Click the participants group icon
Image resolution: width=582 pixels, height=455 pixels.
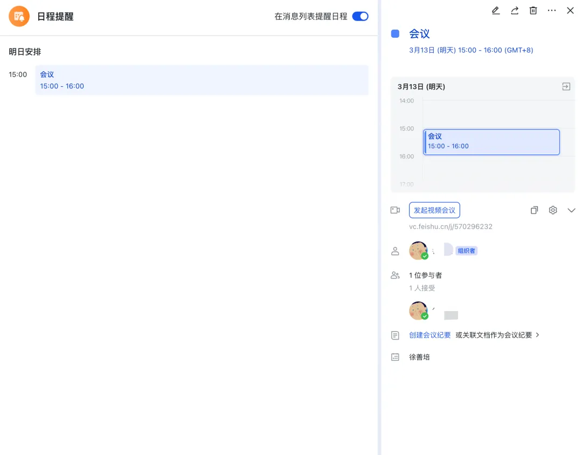point(395,275)
